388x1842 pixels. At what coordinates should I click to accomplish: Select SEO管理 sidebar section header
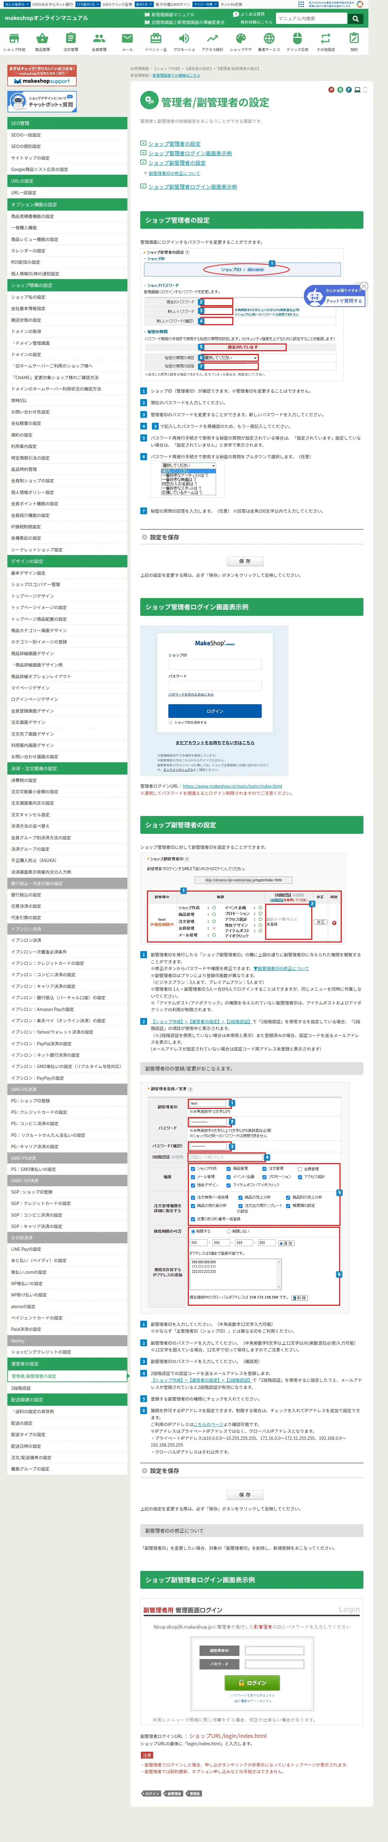[x=67, y=123]
